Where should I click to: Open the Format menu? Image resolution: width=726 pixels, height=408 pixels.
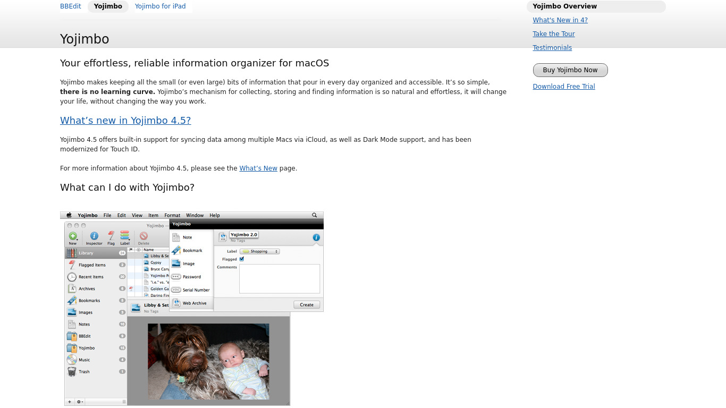(x=172, y=215)
